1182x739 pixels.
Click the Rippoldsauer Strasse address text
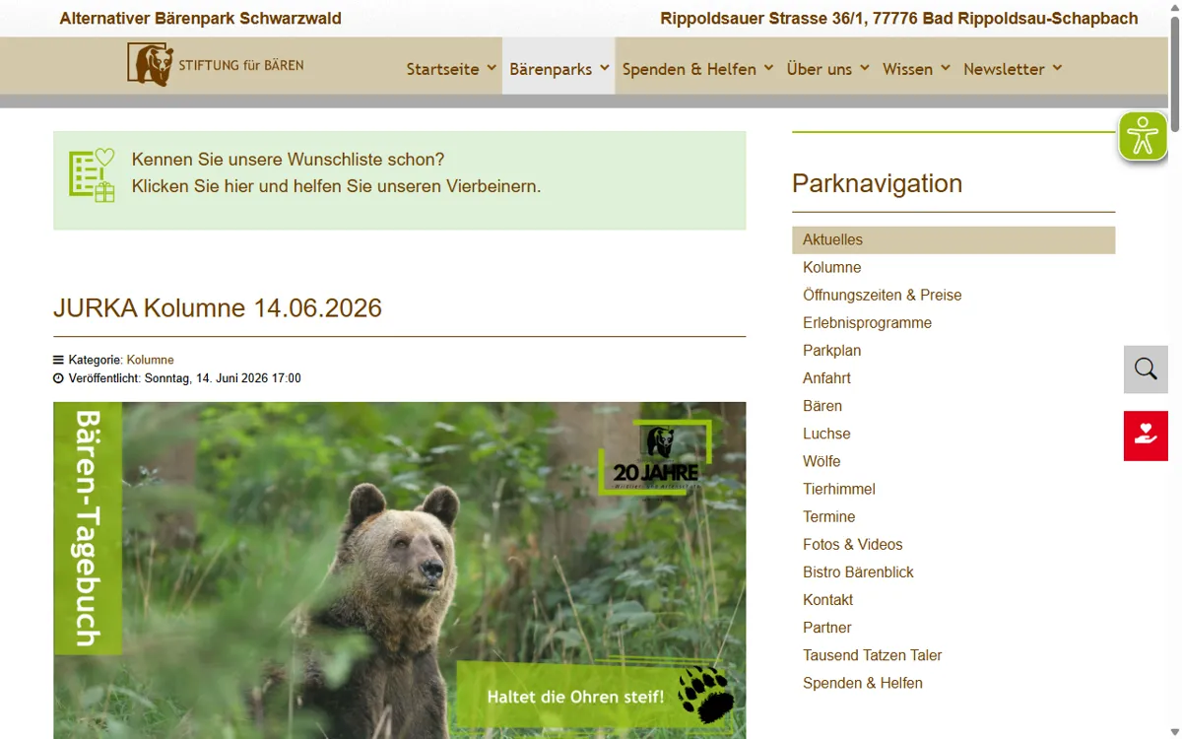tap(899, 18)
